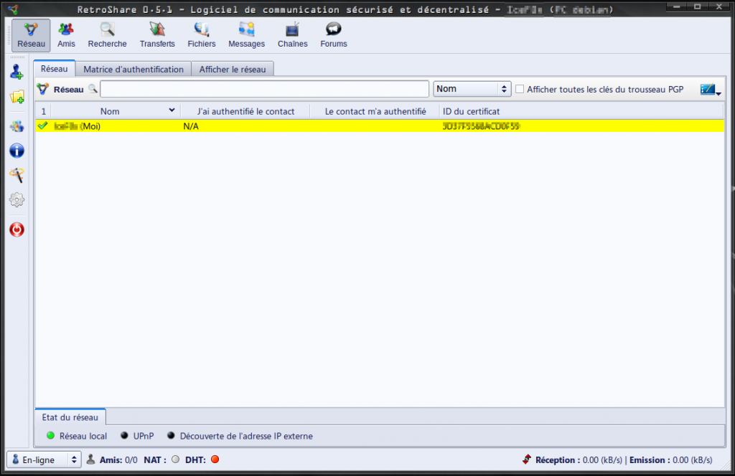735x476 pixels.
Task: Sort by J'ai authentifié le contact column
Action: [x=245, y=111]
